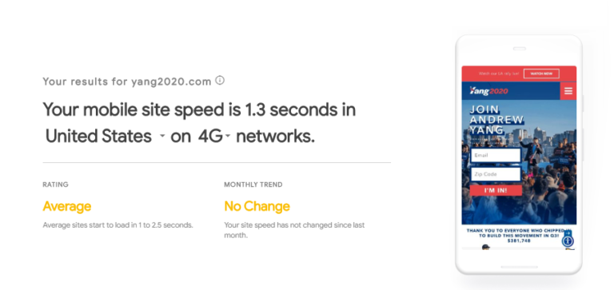Click the info icon beside yang2020.com
Screen dimensions: 614x290
coord(220,81)
